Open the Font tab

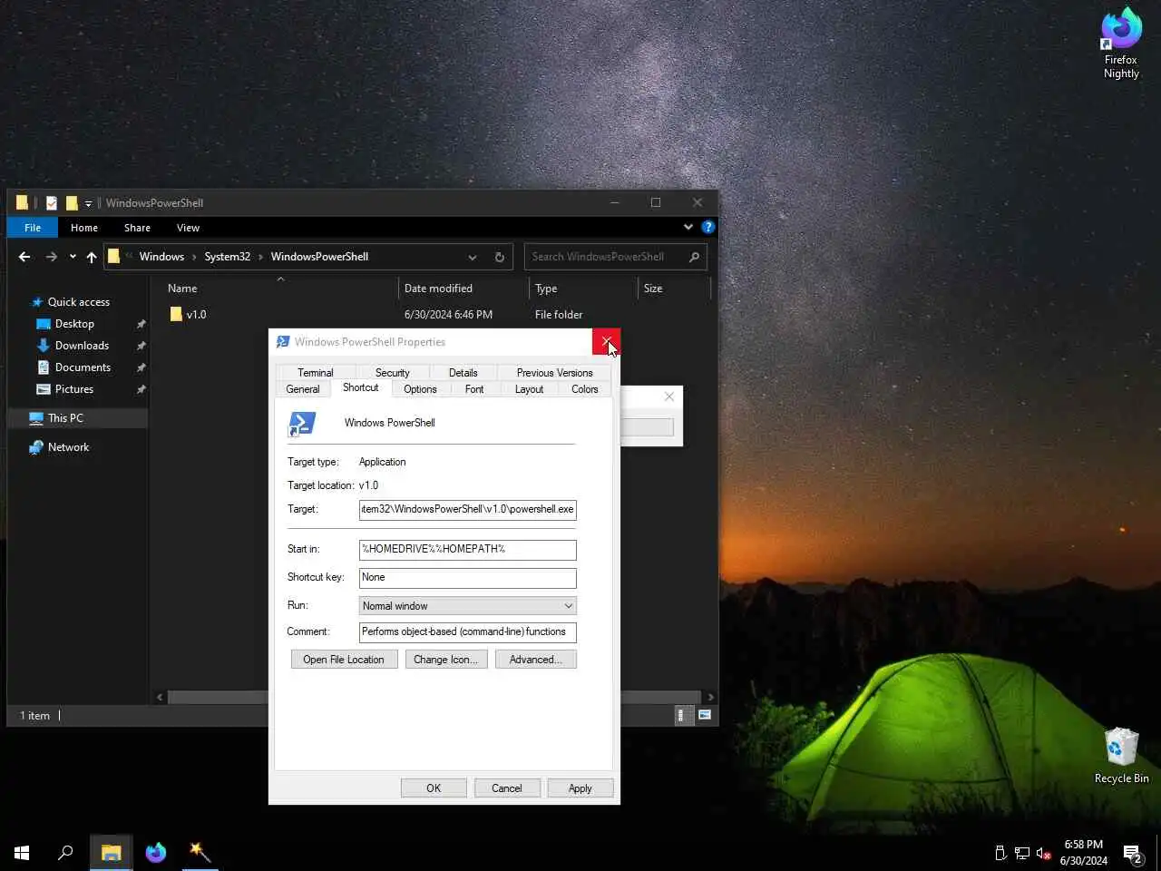[x=474, y=389]
